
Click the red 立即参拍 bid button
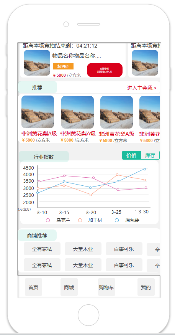105,70
